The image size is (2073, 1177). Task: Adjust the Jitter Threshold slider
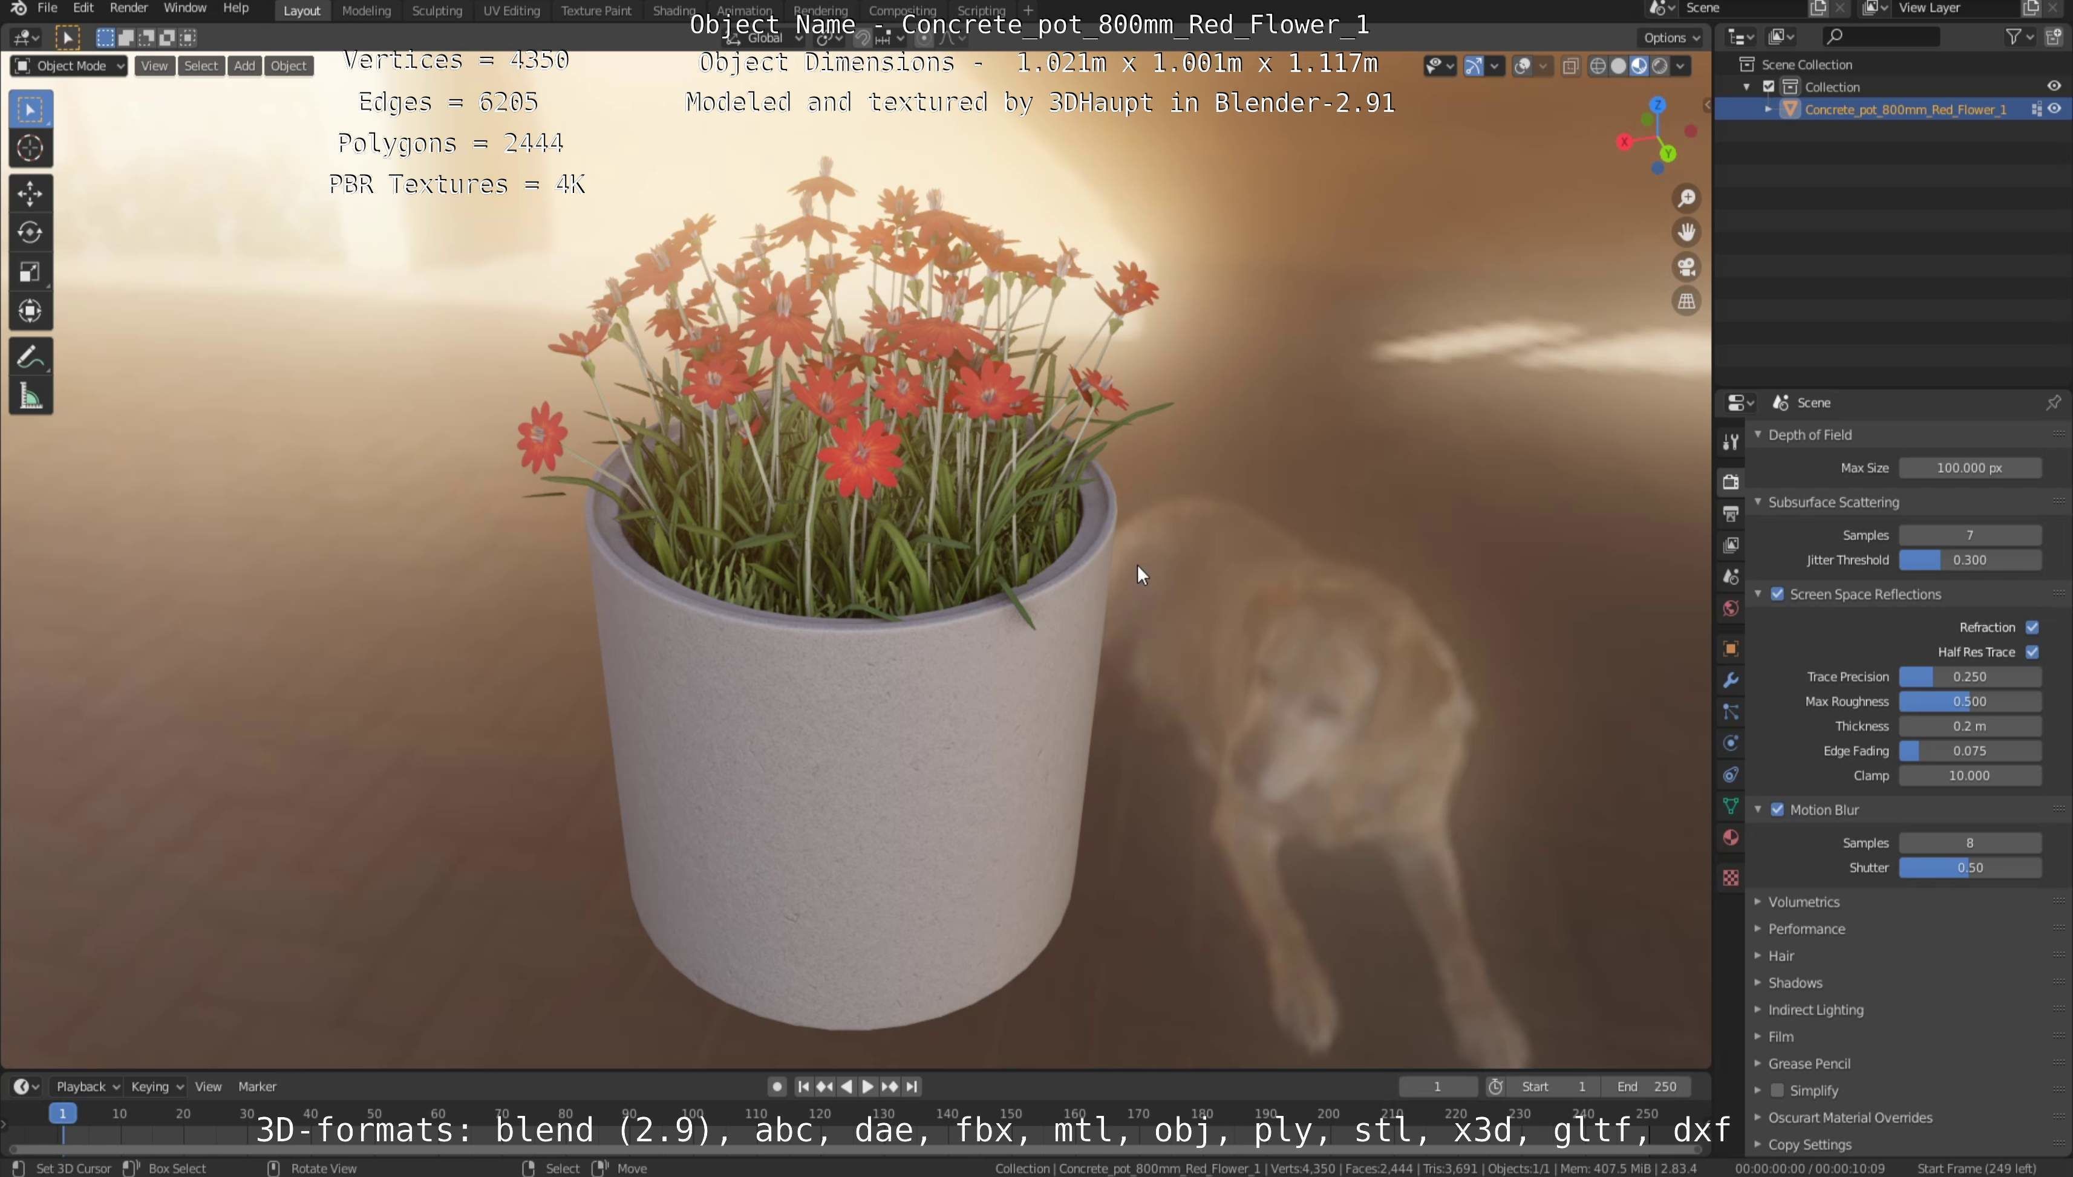pyautogui.click(x=1970, y=559)
